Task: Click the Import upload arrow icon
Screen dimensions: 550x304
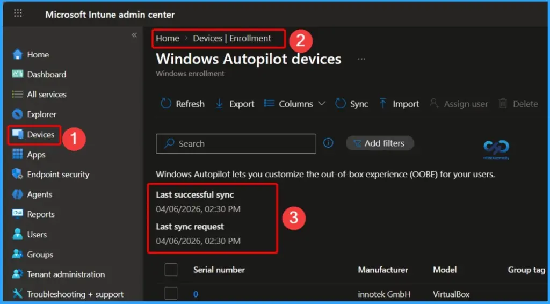Action: click(x=383, y=104)
